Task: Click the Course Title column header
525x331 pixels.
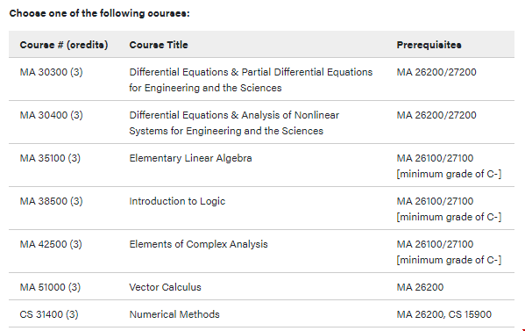Action: [159, 45]
